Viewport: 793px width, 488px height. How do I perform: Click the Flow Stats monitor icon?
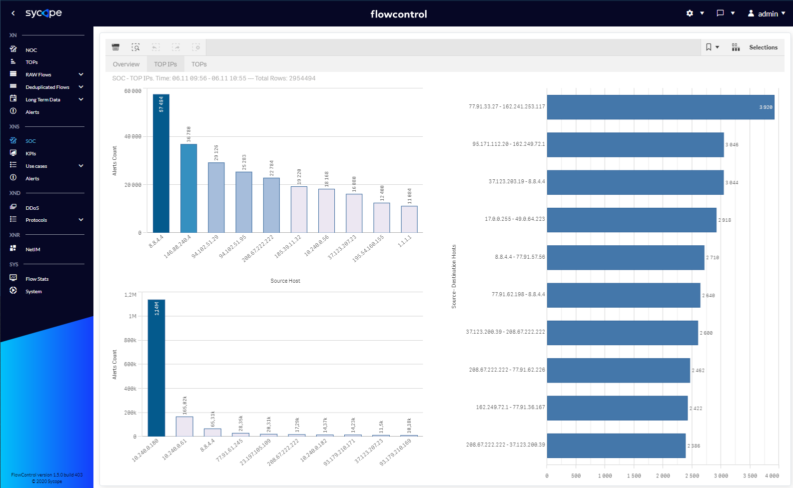13,278
